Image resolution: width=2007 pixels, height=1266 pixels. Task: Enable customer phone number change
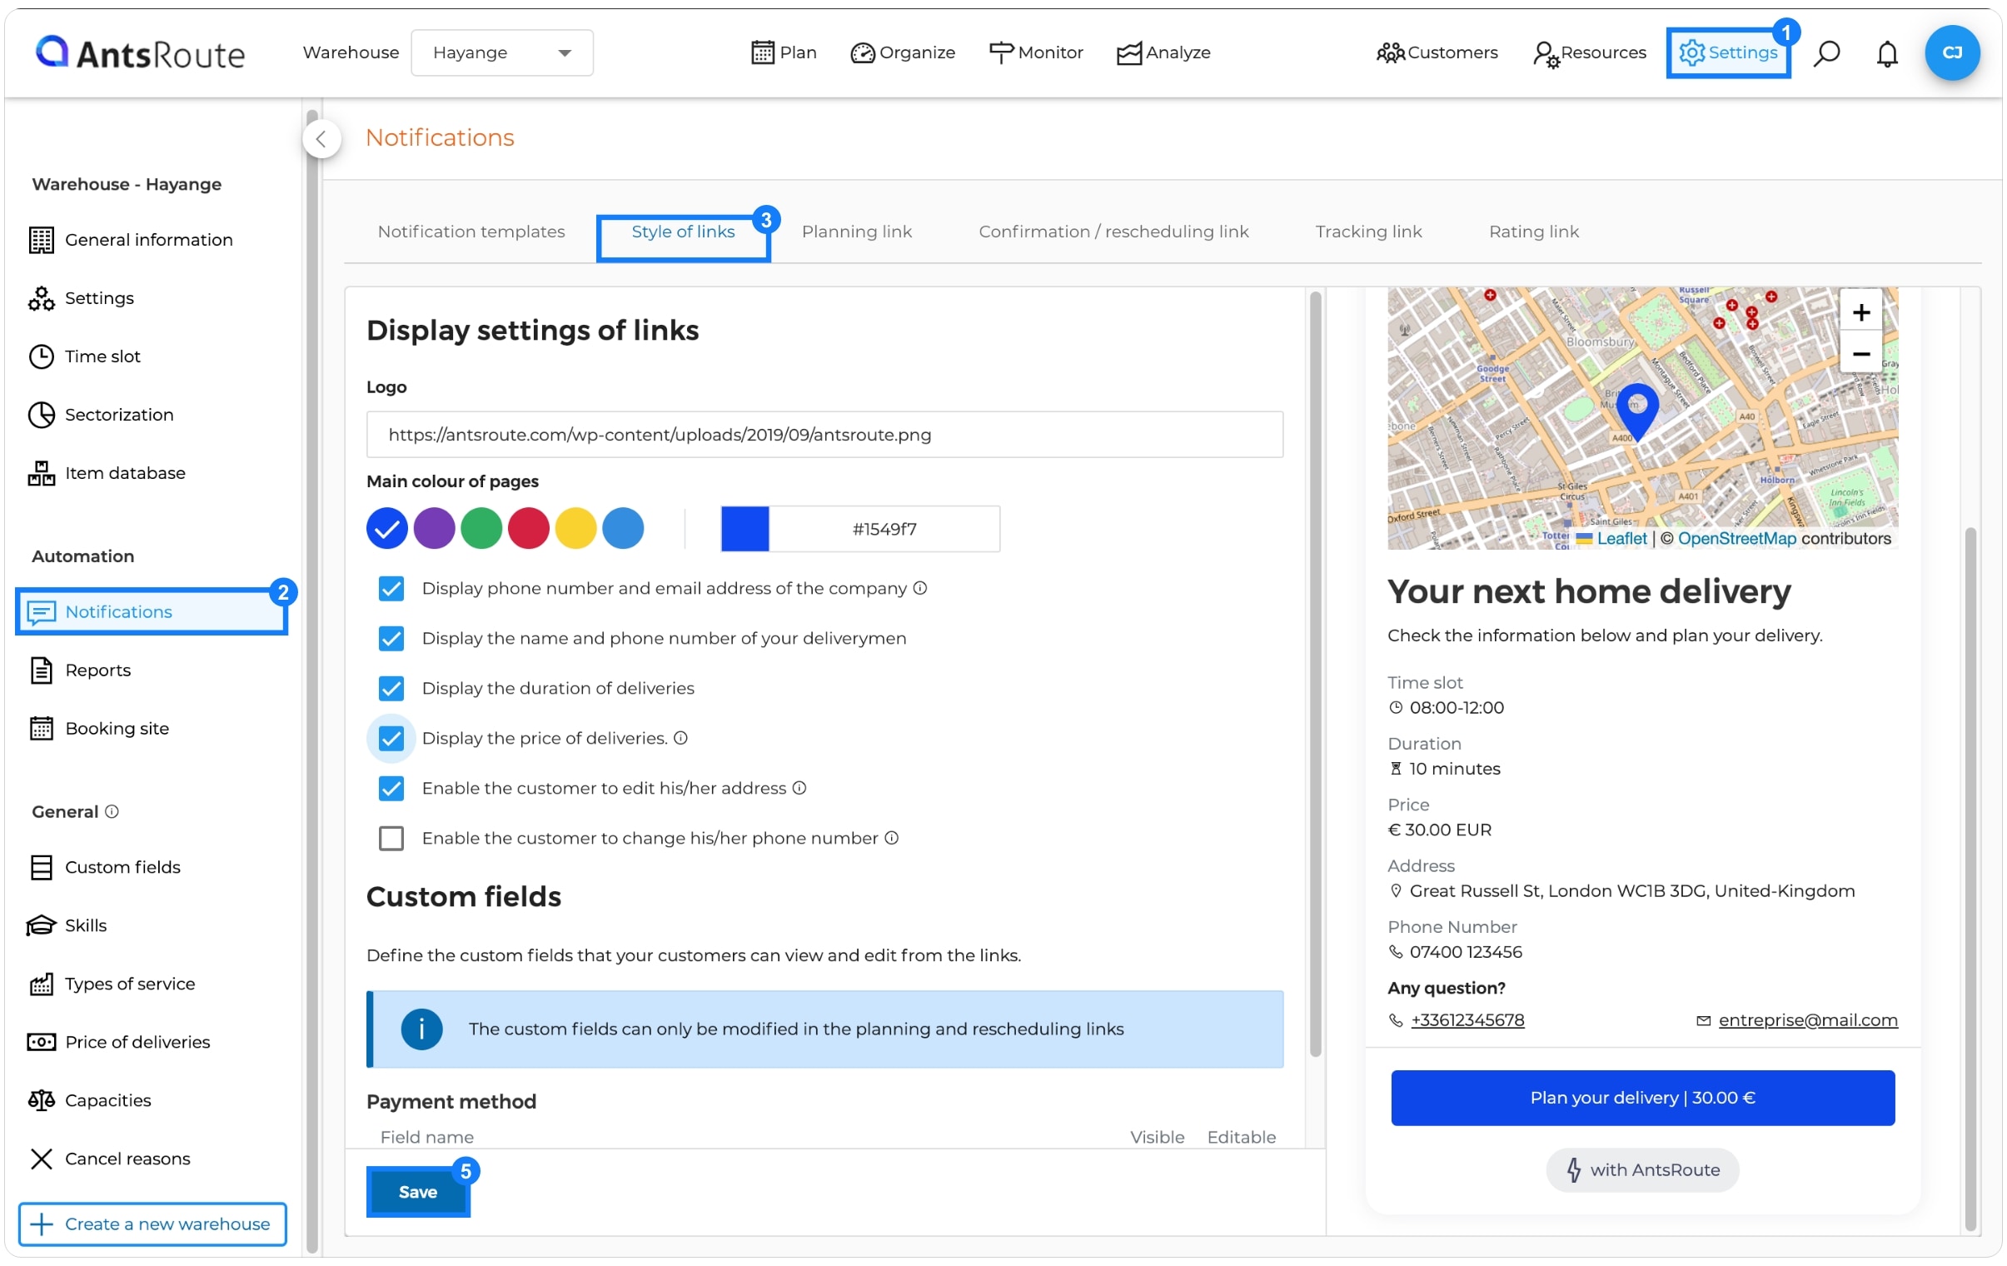click(x=391, y=839)
